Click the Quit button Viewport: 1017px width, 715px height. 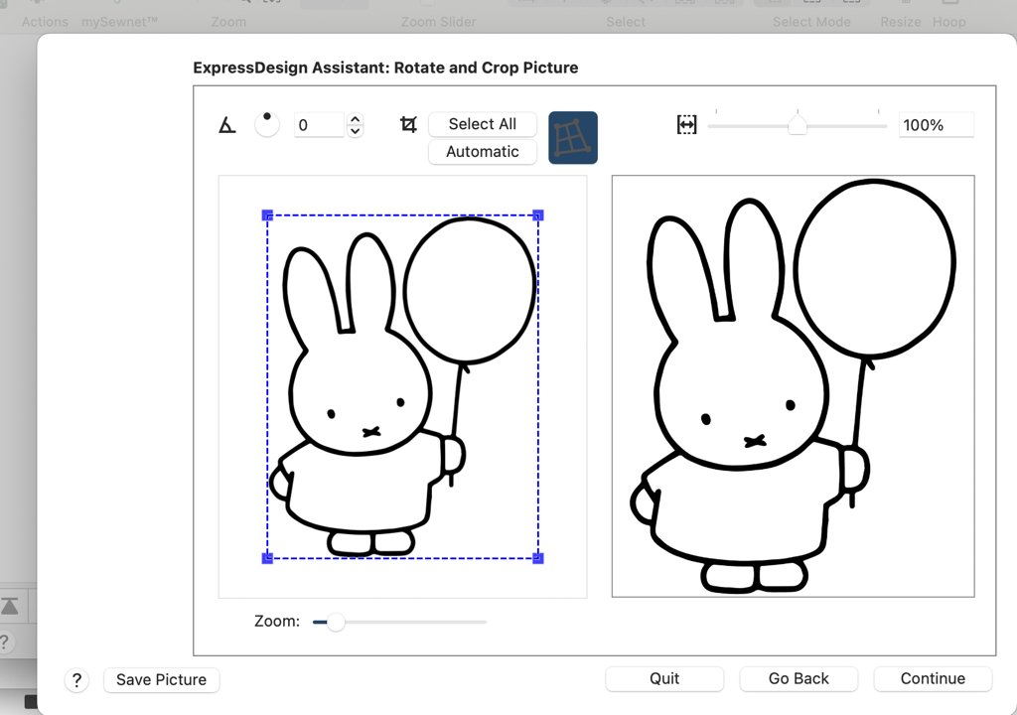tap(664, 678)
